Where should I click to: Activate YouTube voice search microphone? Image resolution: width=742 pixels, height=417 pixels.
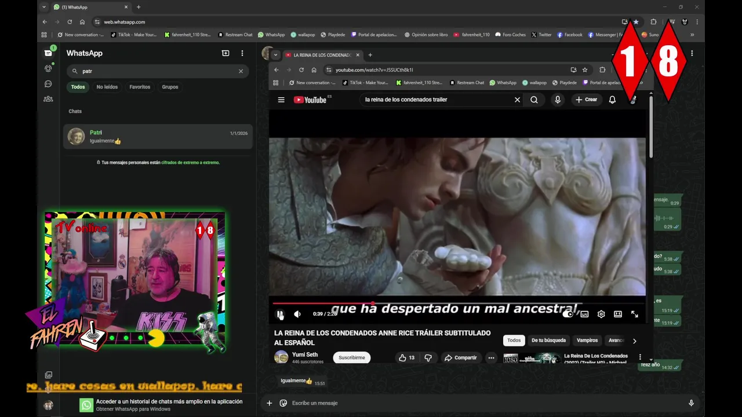pyautogui.click(x=558, y=100)
